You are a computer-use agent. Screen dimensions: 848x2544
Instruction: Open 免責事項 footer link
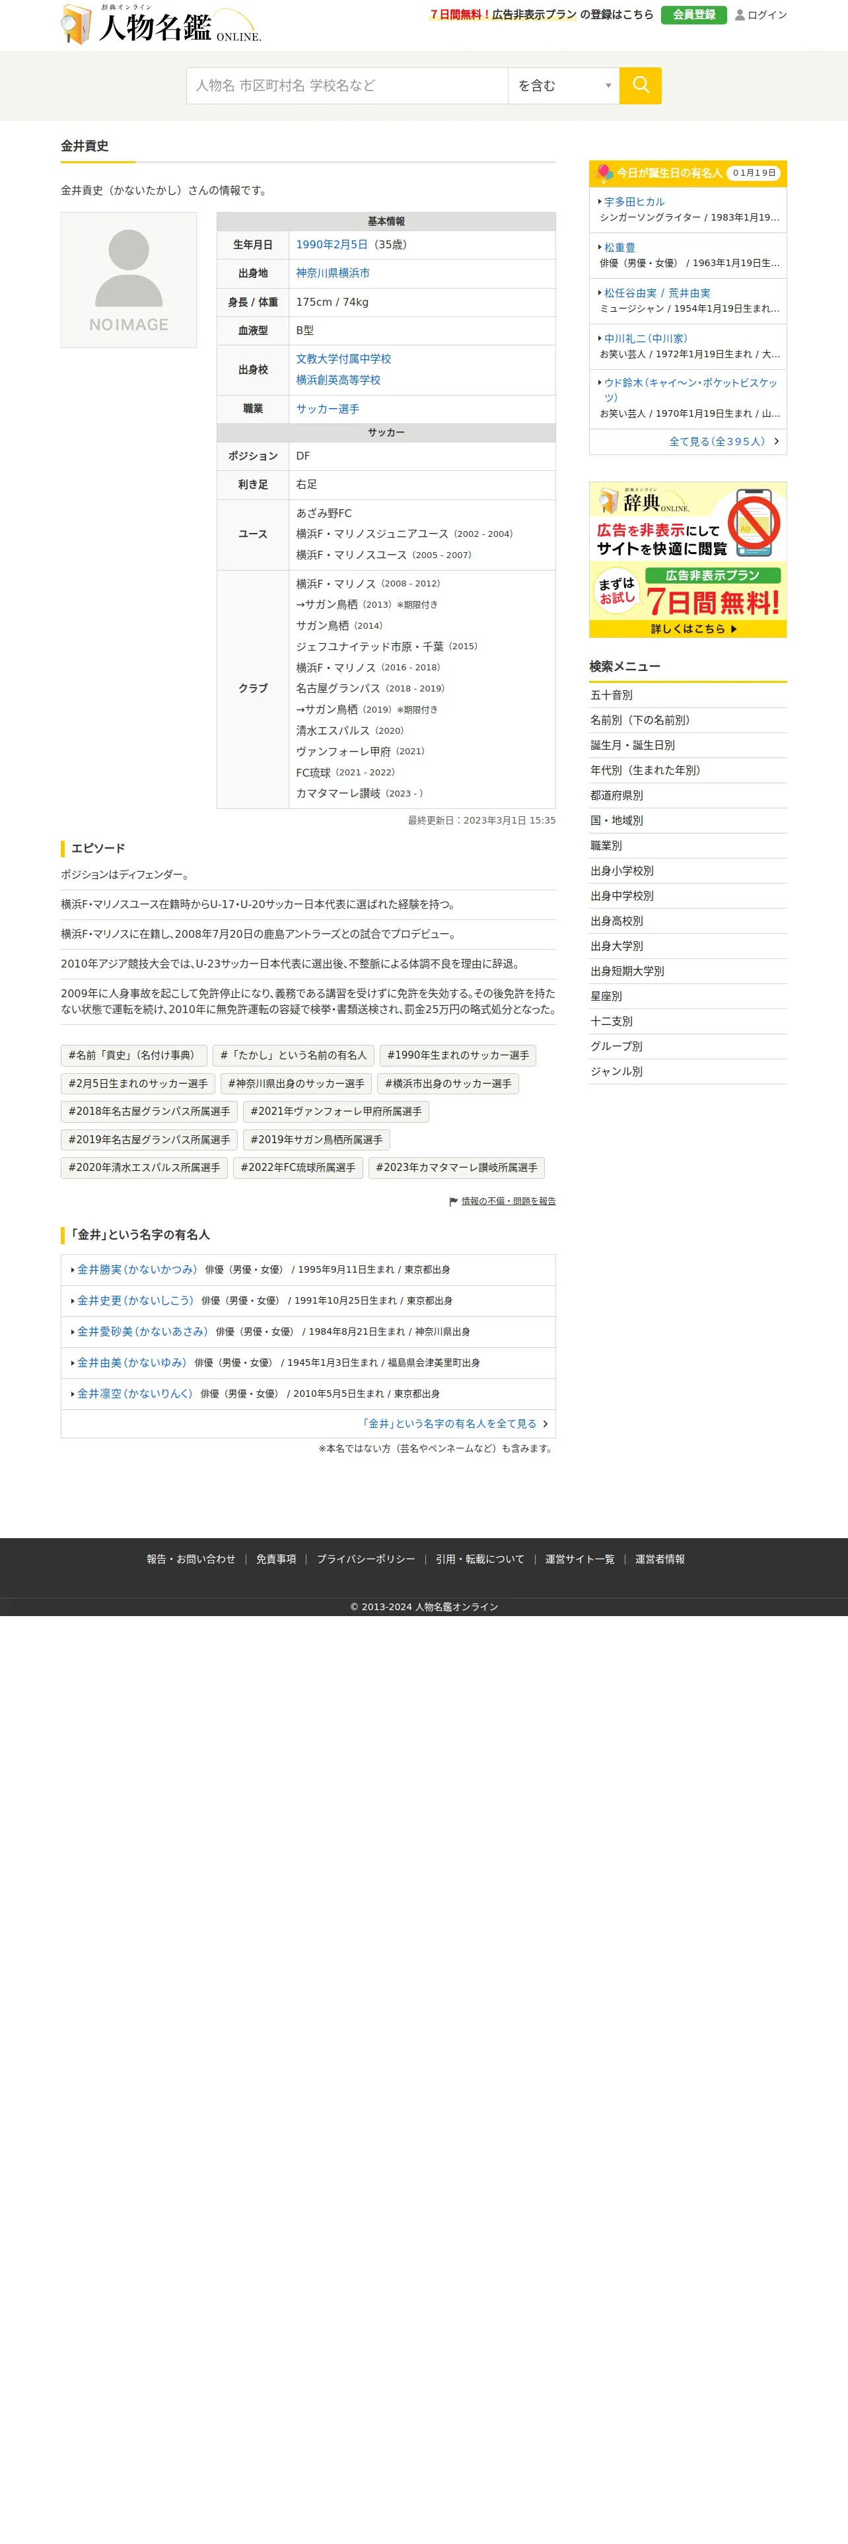[277, 1559]
